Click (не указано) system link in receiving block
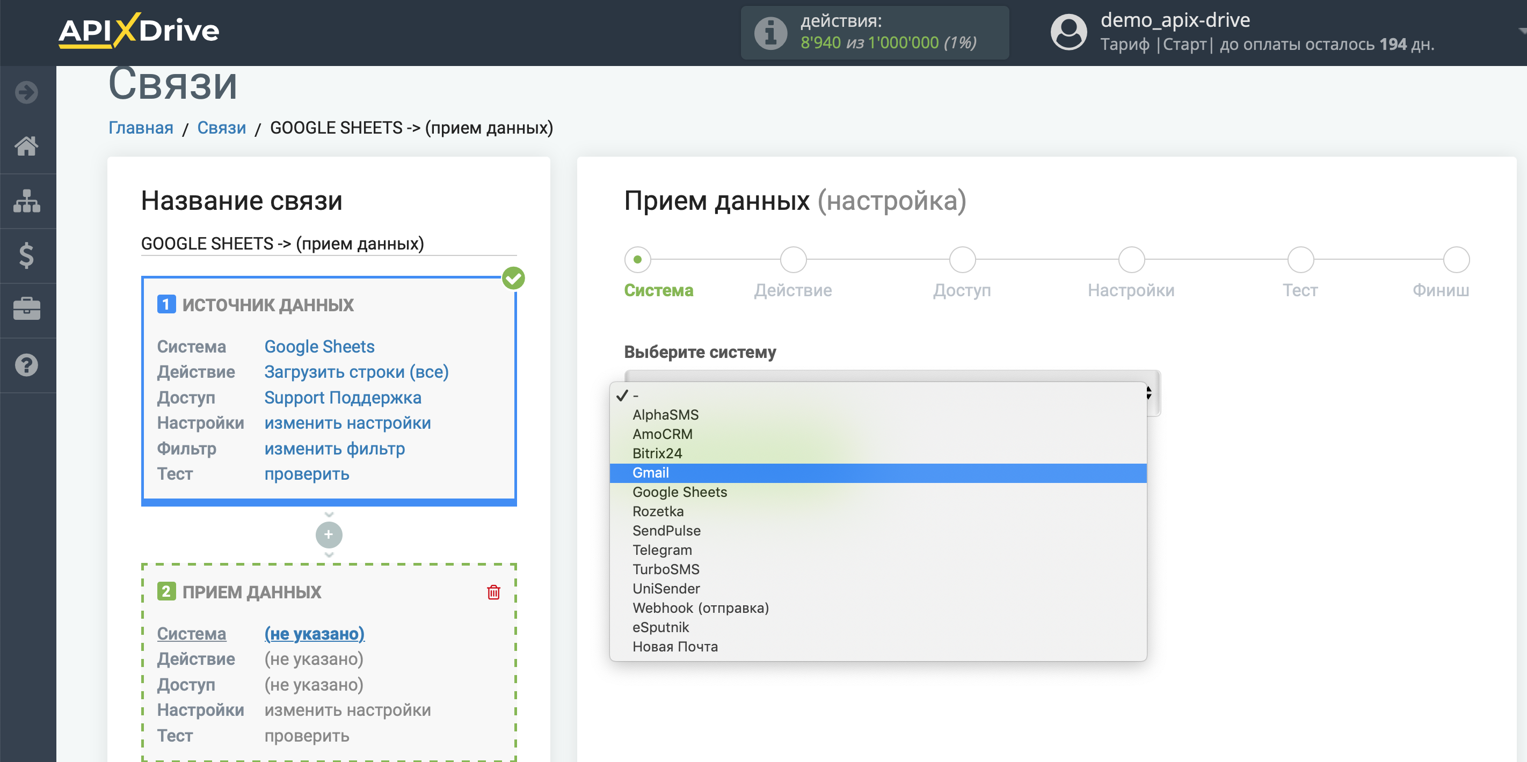 [x=314, y=633]
